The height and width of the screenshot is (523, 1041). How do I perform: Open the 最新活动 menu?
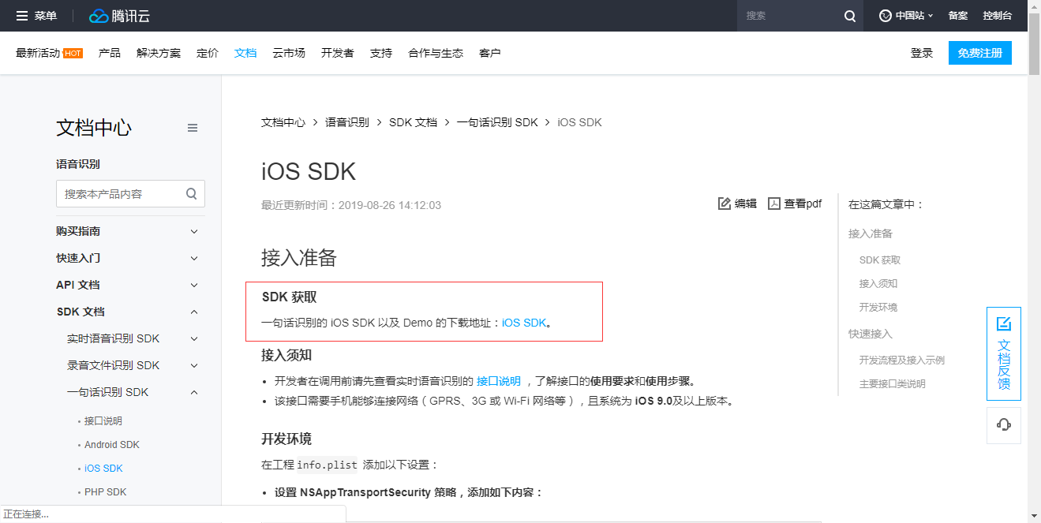point(38,53)
